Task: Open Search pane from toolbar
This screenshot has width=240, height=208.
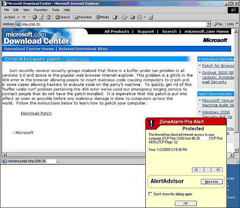Action: click(x=63, y=17)
